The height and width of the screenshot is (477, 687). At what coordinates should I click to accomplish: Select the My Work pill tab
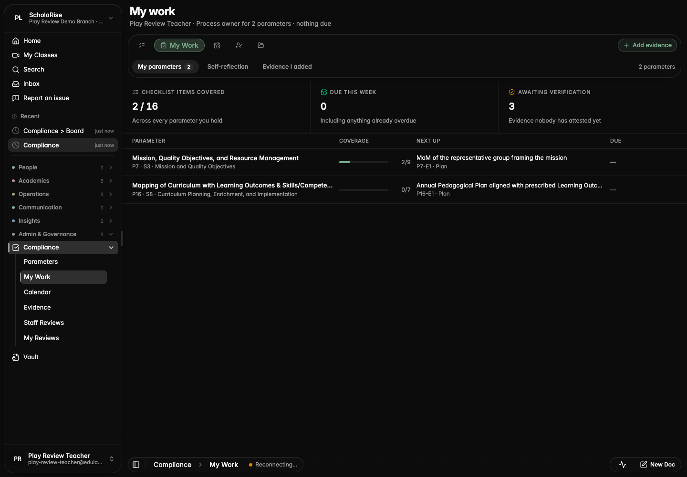pos(179,45)
